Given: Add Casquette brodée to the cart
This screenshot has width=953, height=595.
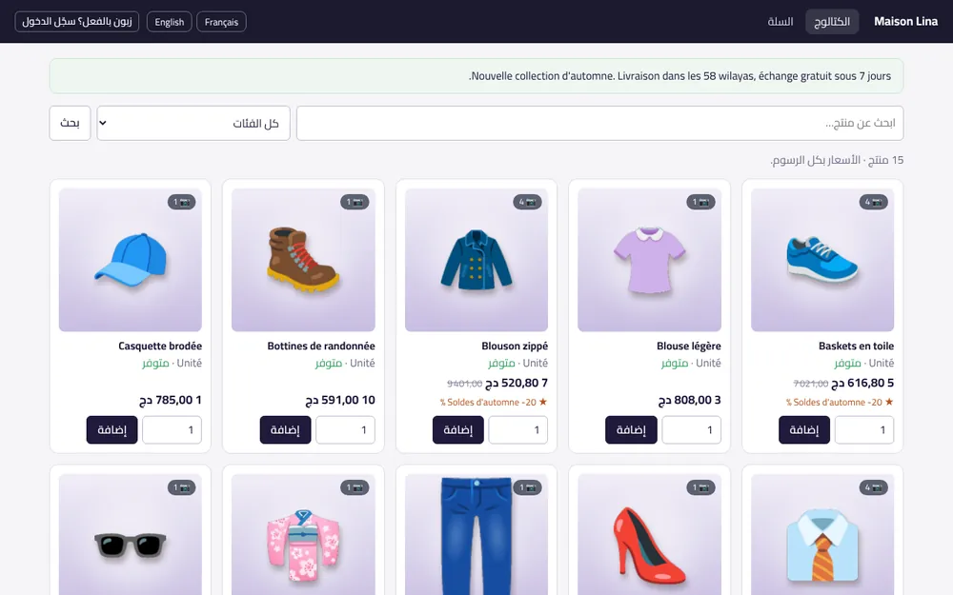Looking at the screenshot, I should 112,430.
